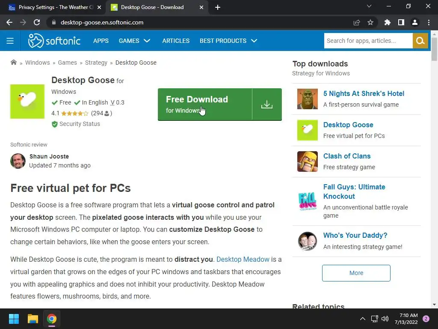Open File Explorer from taskbar
This screenshot has height=329, width=438.
point(33,319)
